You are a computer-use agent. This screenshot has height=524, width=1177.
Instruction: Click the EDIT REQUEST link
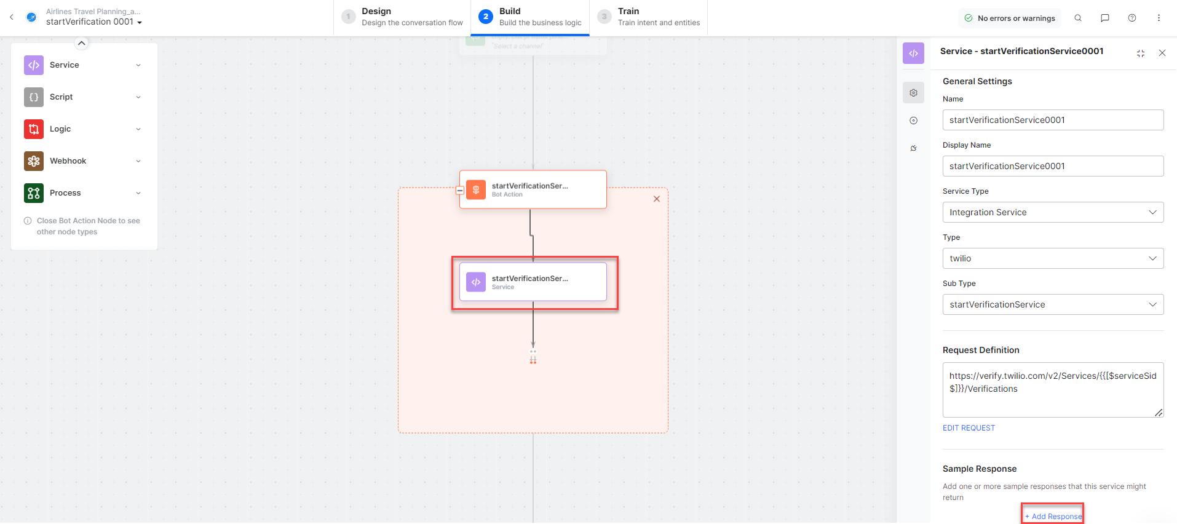(969, 428)
